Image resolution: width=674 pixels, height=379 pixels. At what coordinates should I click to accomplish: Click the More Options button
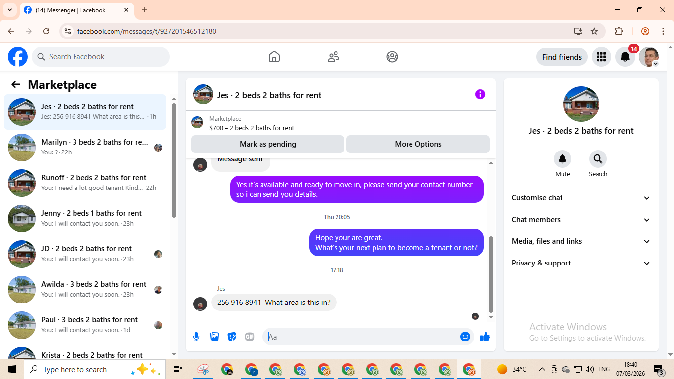click(418, 144)
